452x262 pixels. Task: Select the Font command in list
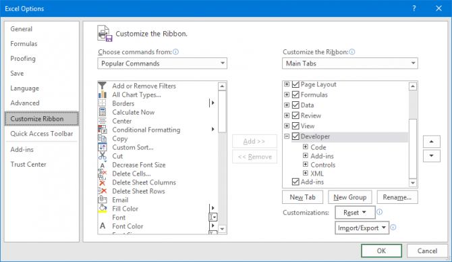(119, 217)
